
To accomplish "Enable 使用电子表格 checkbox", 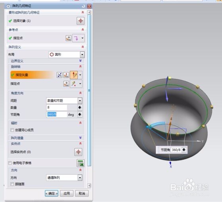I will (10, 163).
